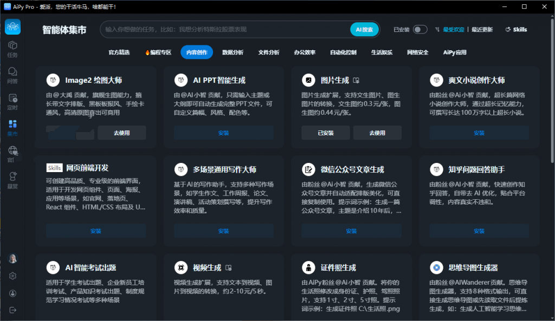Sort by 最近更新 recently updated
555x321 pixels.
tap(482, 30)
